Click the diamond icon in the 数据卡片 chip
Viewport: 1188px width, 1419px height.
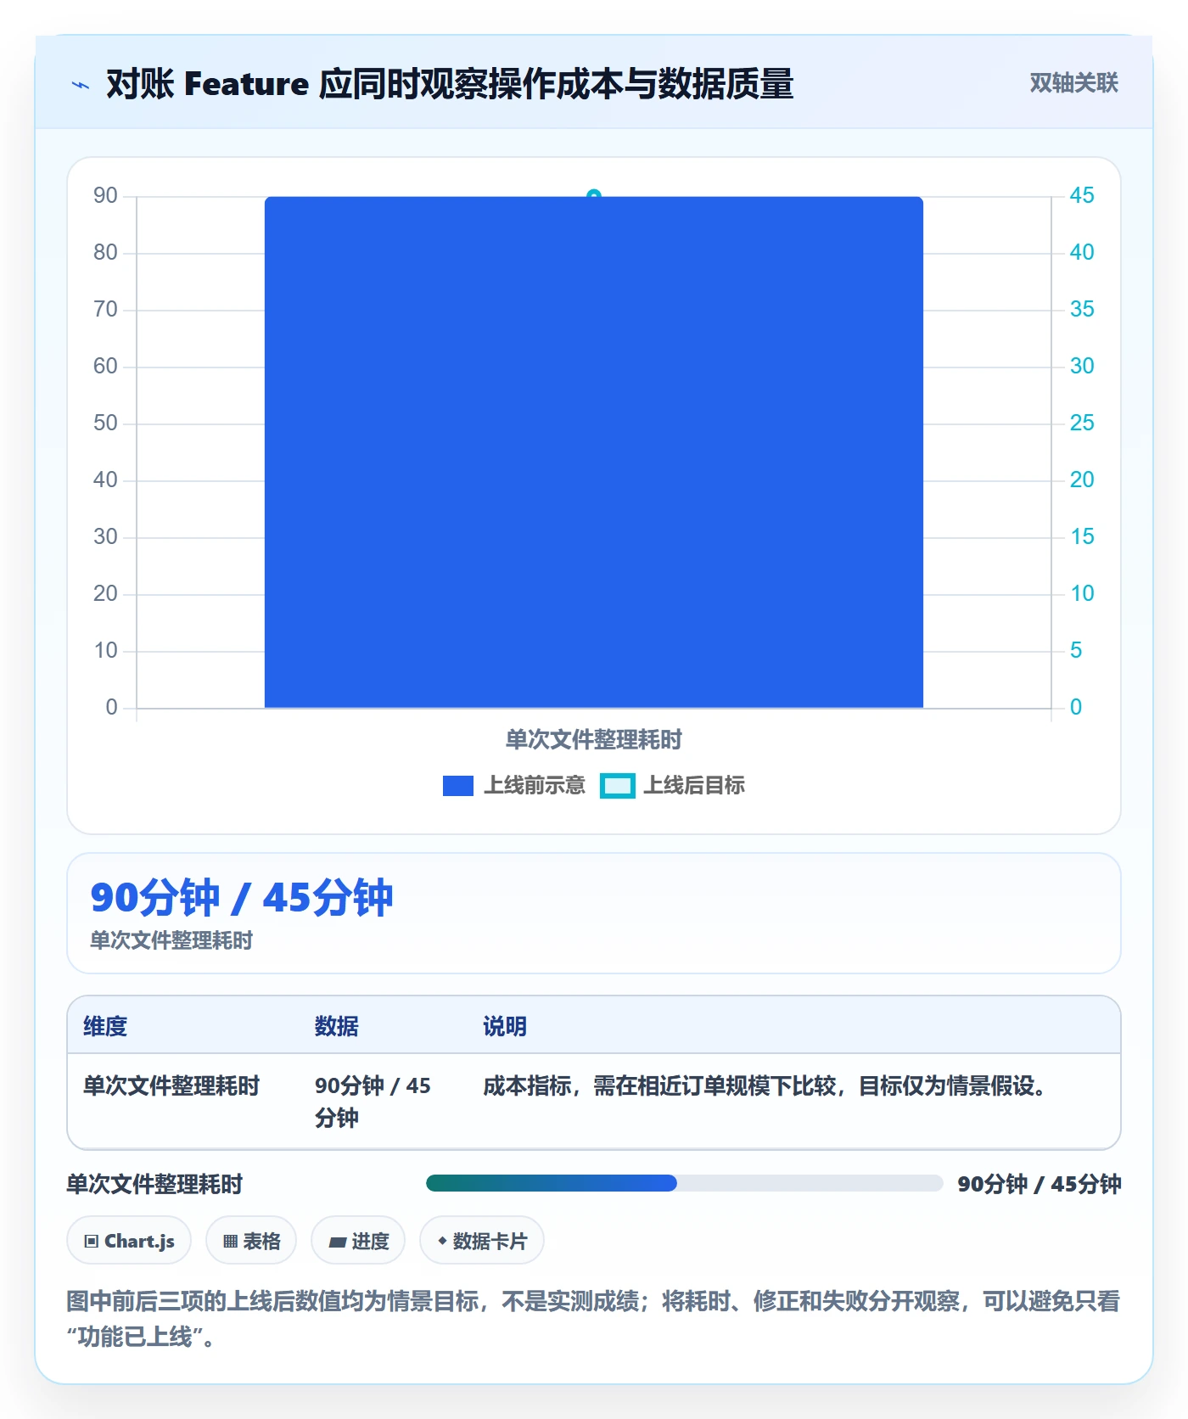point(442,1241)
